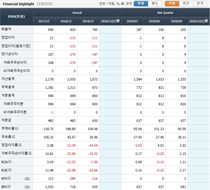Select the 비지배주주지분 row label
The height and width of the screenshot is (190, 210).
pyautogui.click(x=15, y=112)
